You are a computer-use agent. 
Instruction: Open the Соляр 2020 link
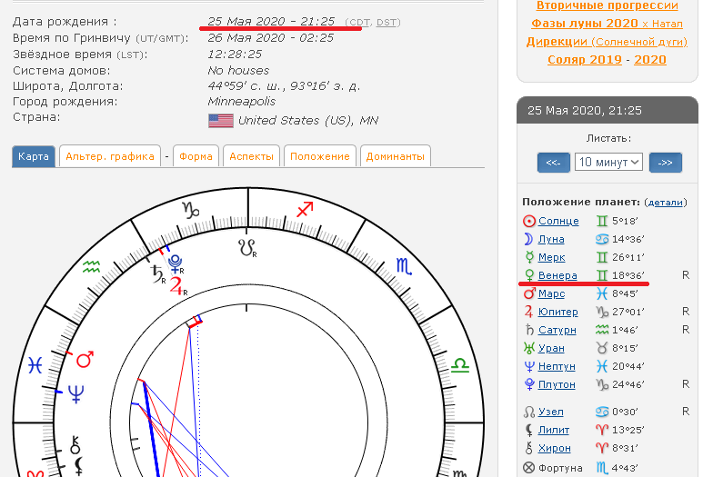(650, 60)
